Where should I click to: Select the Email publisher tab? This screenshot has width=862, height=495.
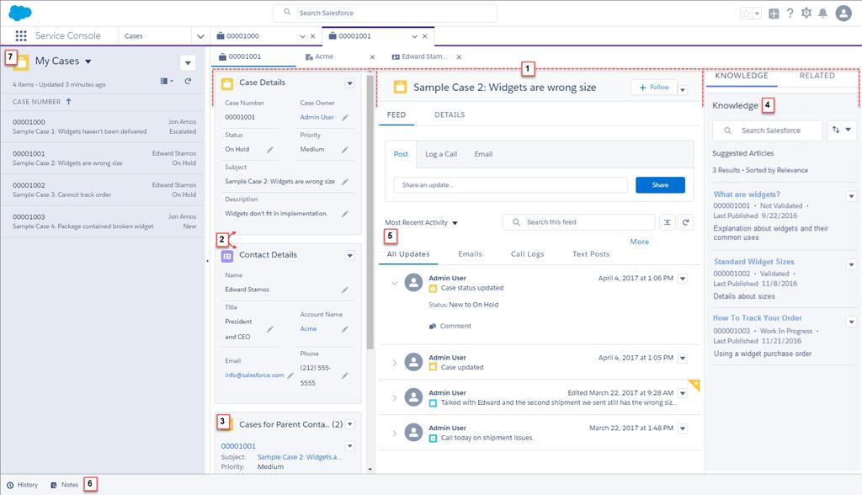(483, 154)
